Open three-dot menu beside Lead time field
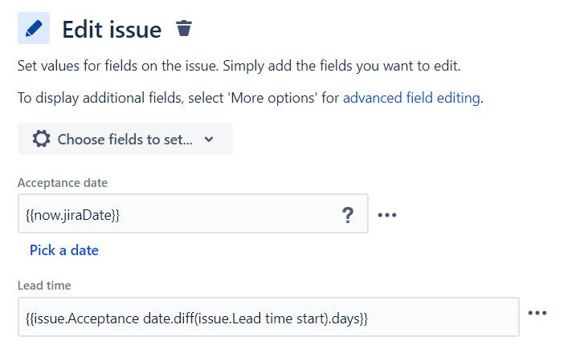Screen dimensions: 580x353 (537, 313)
